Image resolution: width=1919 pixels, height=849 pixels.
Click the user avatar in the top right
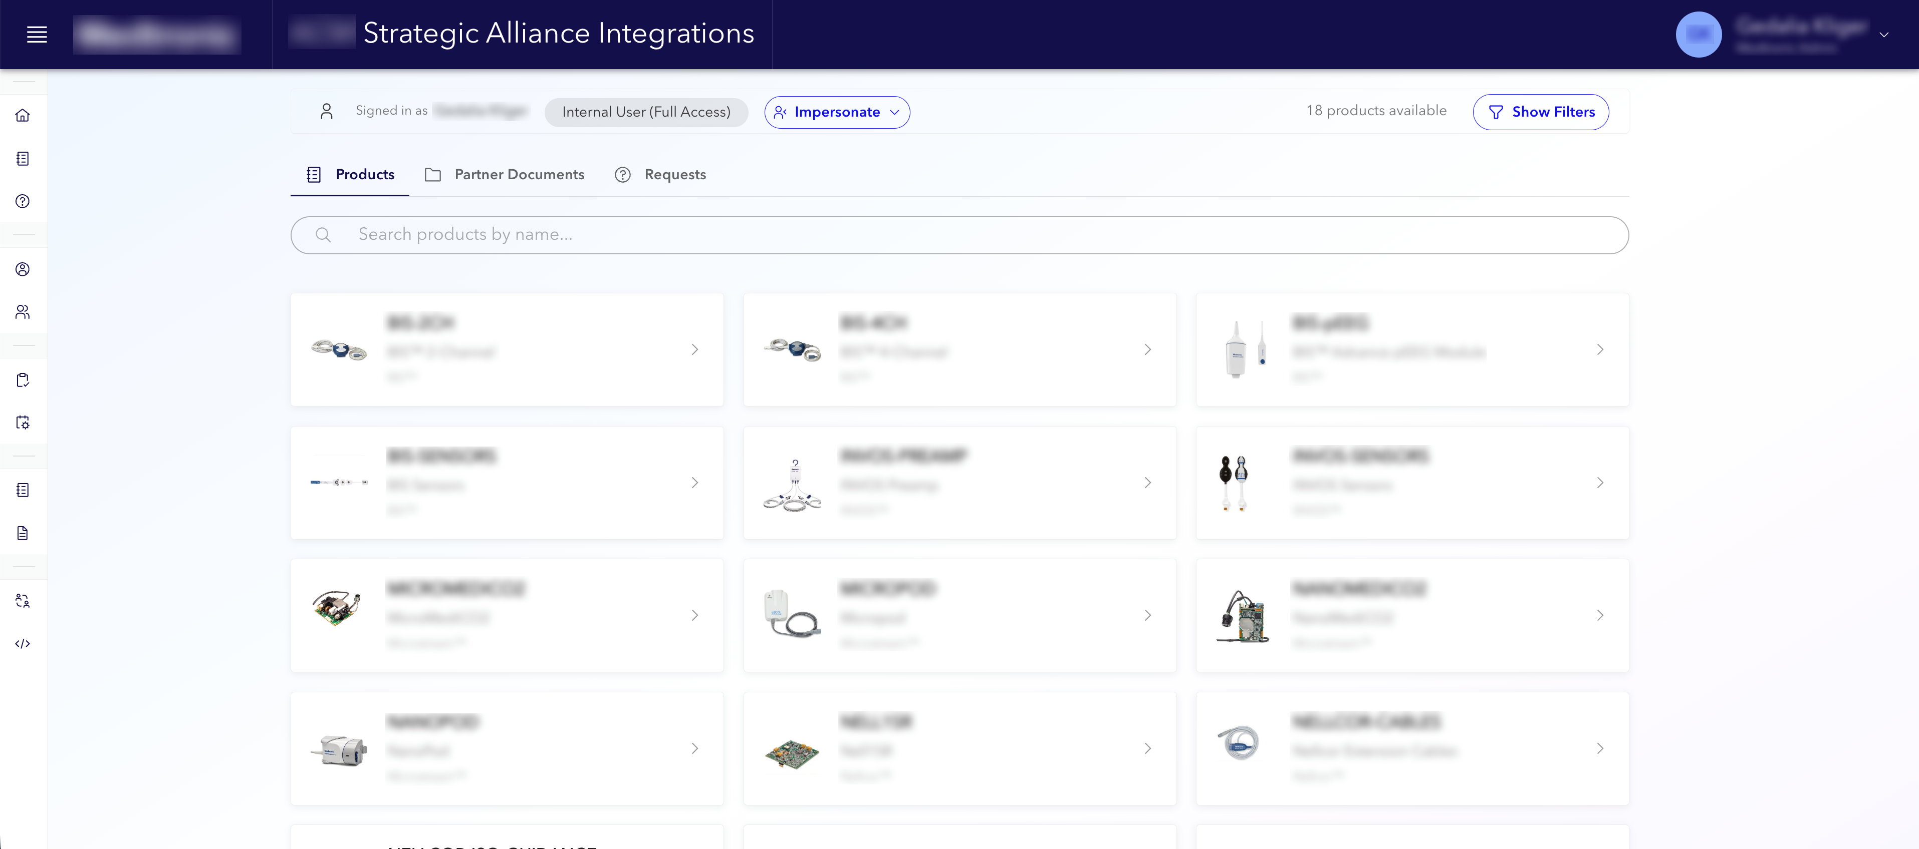[x=1700, y=34]
